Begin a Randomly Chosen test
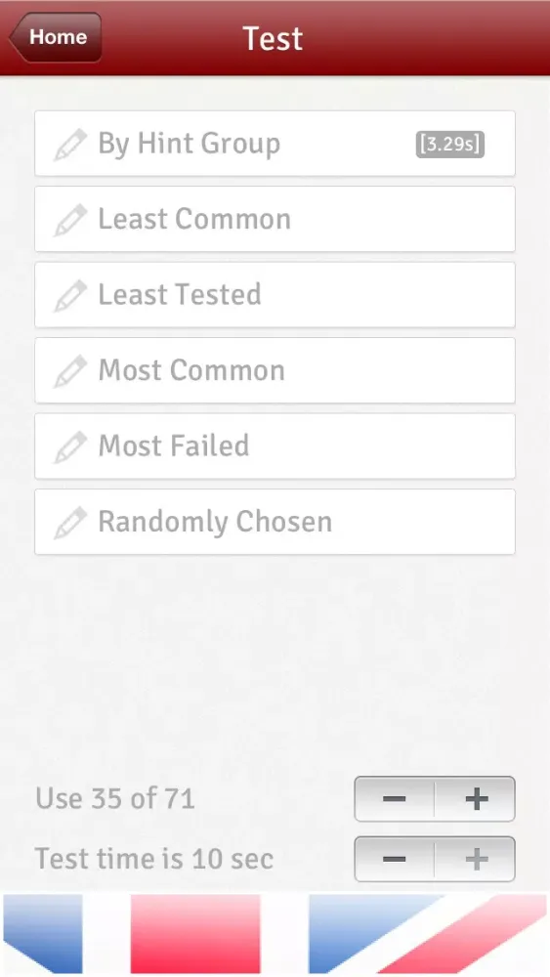 point(275,522)
